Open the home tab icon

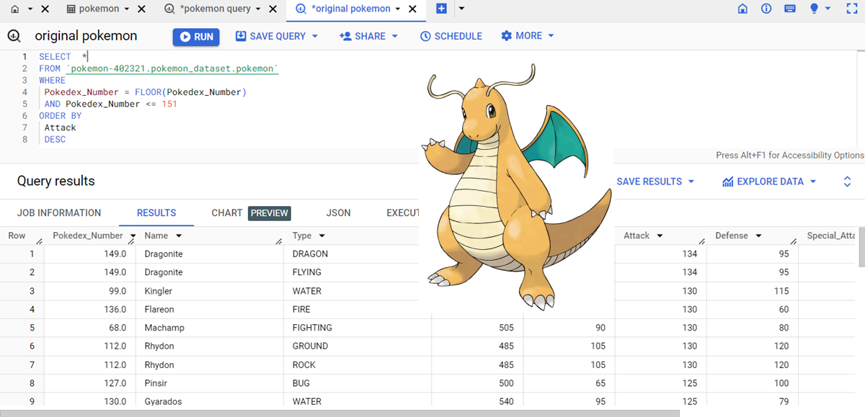(14, 9)
